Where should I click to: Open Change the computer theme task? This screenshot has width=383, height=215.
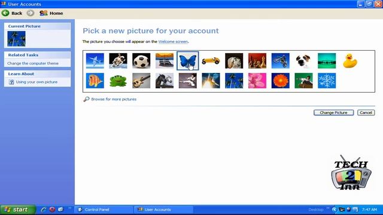coord(33,63)
